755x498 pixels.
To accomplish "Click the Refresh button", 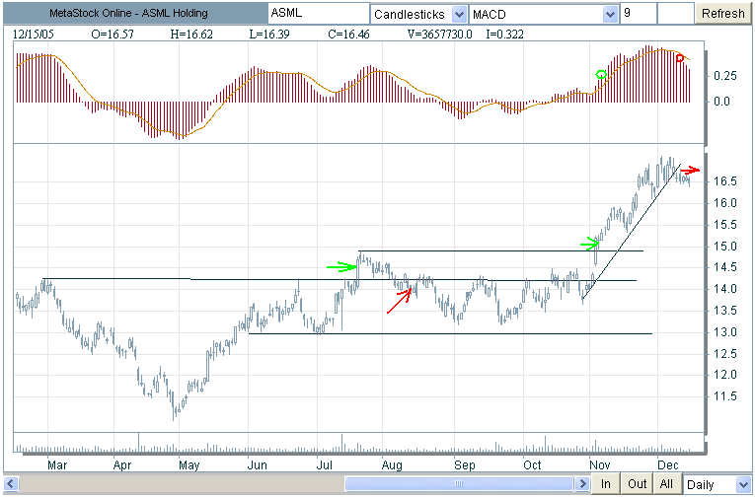I will click(722, 14).
